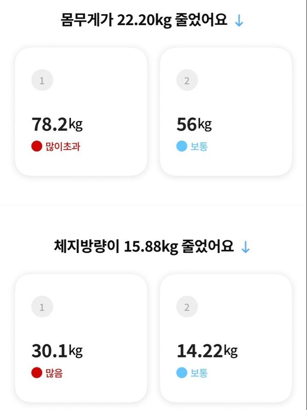Click the blue down arrow beside body fat heading
The height and width of the screenshot is (410, 307).
(246, 247)
